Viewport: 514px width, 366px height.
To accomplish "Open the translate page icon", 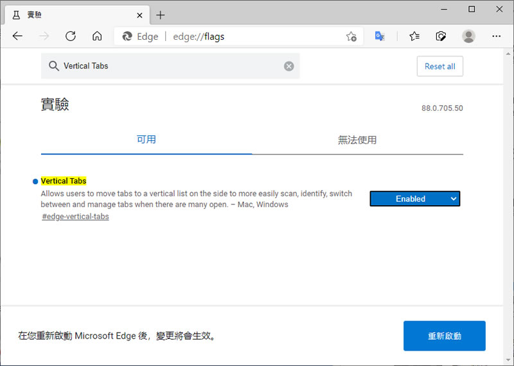I will 380,36.
